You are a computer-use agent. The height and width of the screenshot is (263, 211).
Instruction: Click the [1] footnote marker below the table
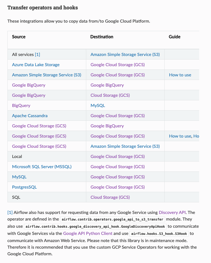click(x=10, y=213)
